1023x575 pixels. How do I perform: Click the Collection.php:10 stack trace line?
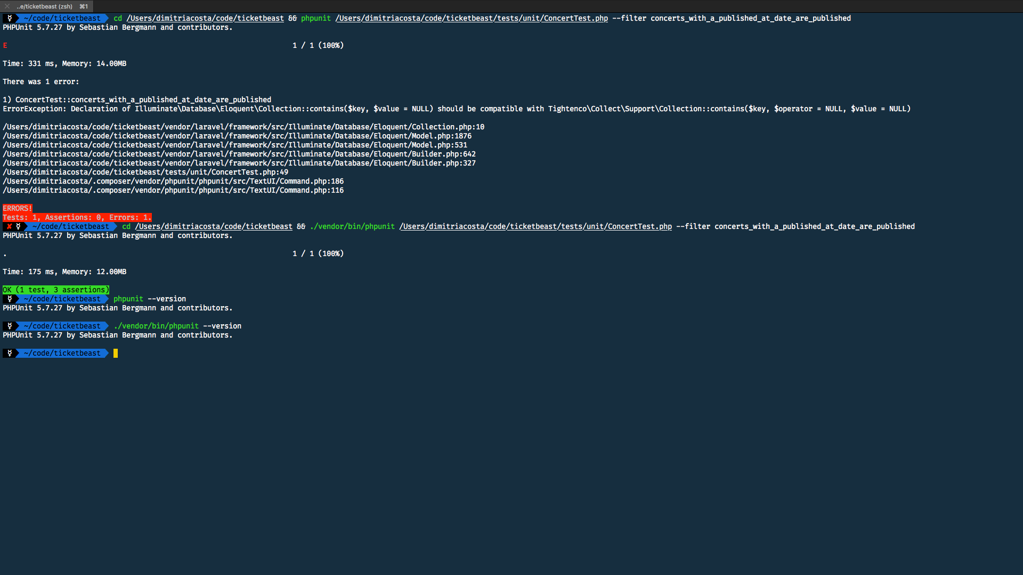point(243,127)
